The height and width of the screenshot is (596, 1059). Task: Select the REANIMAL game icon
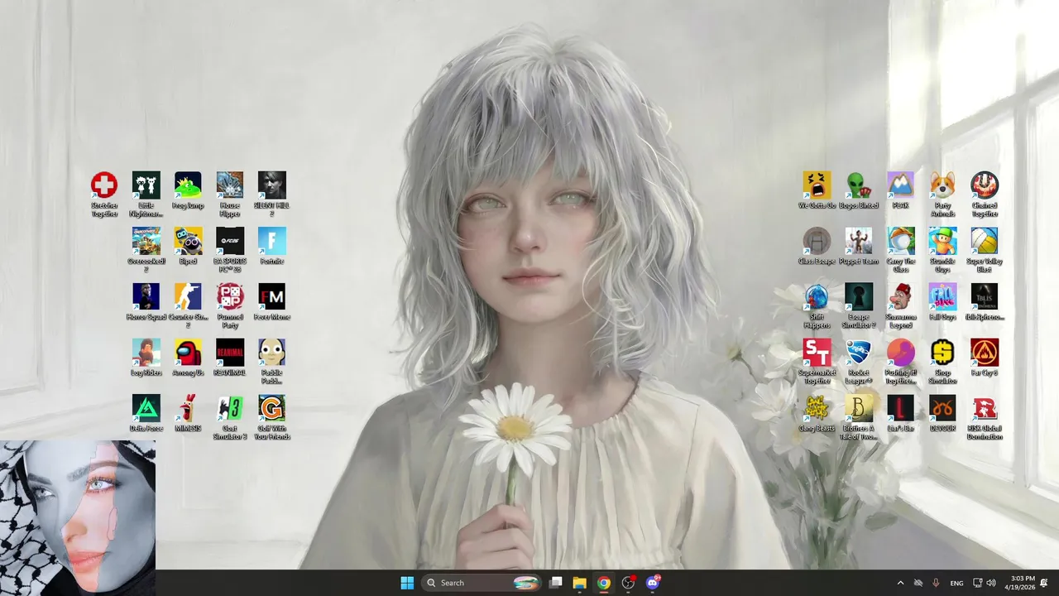point(230,353)
